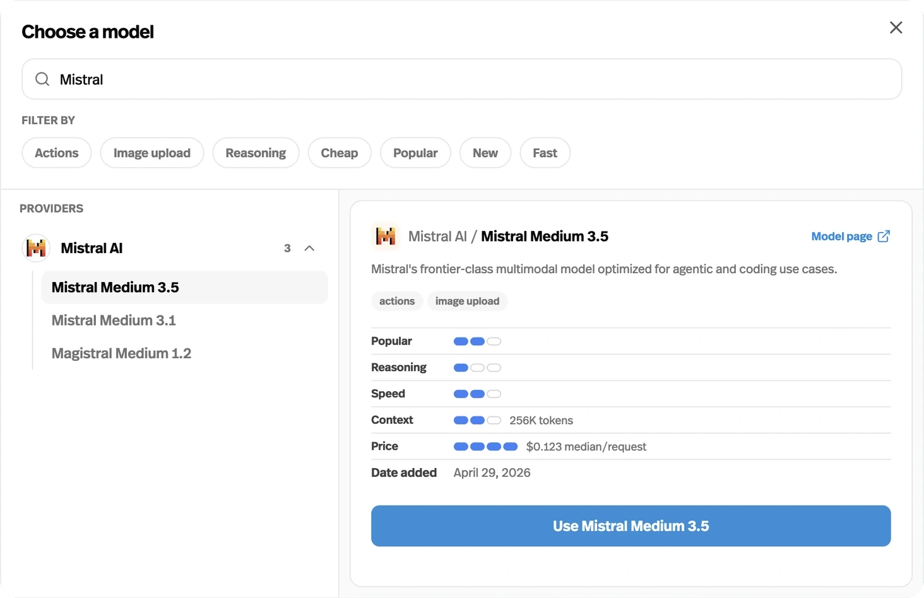Toggle the Popular filter chip

415,153
